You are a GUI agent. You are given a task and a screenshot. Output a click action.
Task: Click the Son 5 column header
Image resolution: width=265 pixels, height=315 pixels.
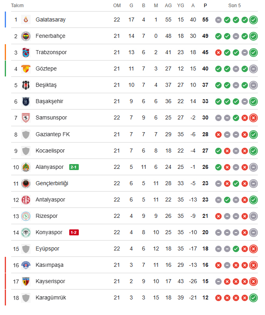click(234, 6)
